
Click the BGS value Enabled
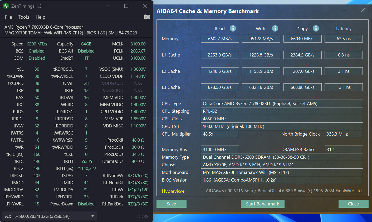37,51
